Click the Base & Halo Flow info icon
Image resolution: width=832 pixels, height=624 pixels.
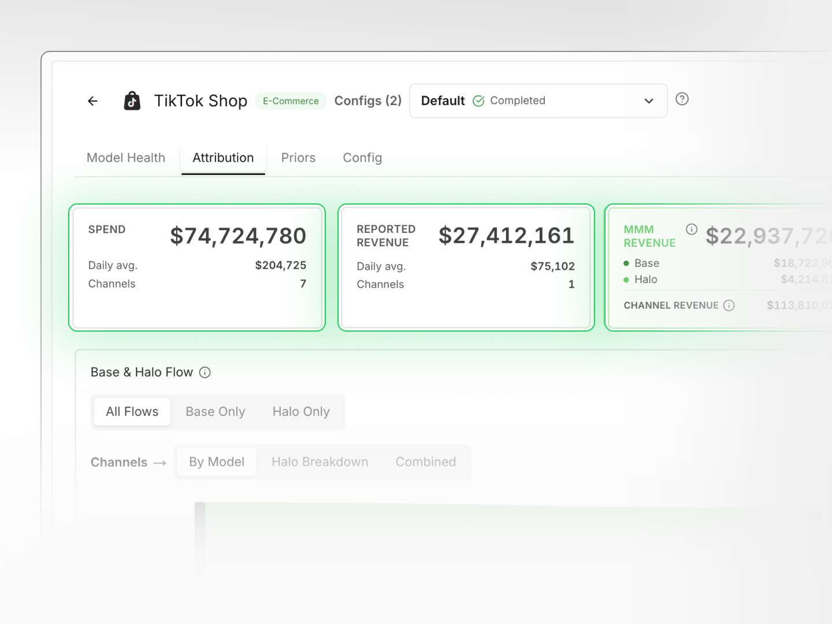click(205, 373)
